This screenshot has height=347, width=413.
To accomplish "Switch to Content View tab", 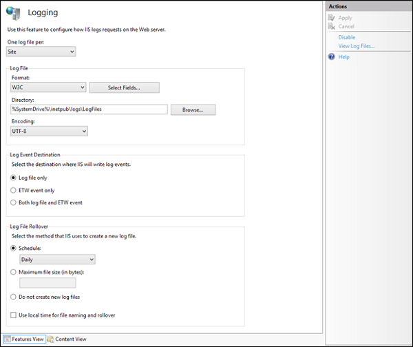I will tap(67, 339).
